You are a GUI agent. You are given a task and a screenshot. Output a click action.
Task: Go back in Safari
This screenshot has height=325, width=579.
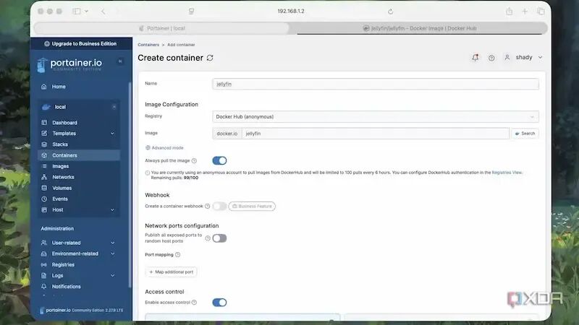[x=103, y=12]
